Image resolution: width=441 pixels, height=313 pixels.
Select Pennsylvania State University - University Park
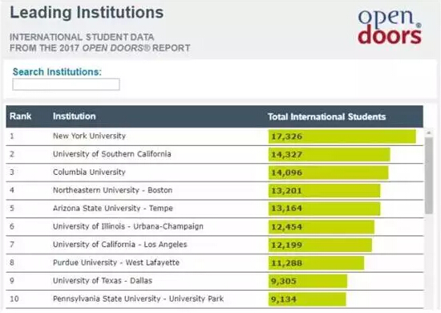pos(138,299)
